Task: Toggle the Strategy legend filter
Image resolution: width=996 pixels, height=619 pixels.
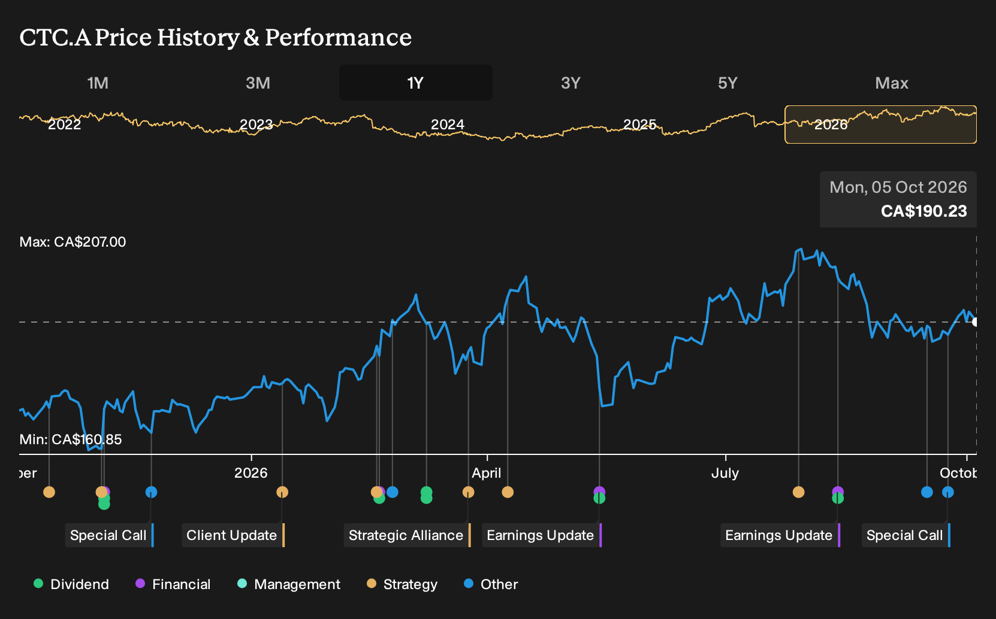Action: (402, 584)
